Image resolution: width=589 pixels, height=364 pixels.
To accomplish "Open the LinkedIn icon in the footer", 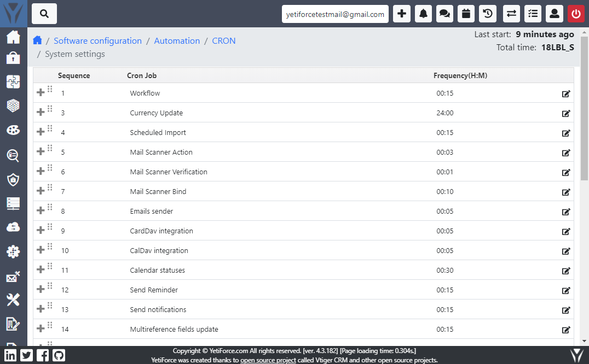I will [10, 355].
